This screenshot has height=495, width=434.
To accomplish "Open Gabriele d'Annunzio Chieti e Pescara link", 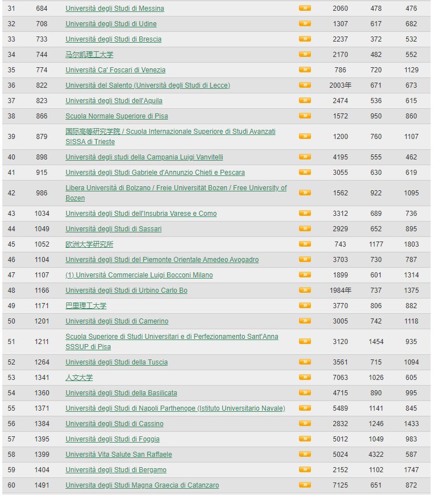I will pyautogui.click(x=155, y=173).
